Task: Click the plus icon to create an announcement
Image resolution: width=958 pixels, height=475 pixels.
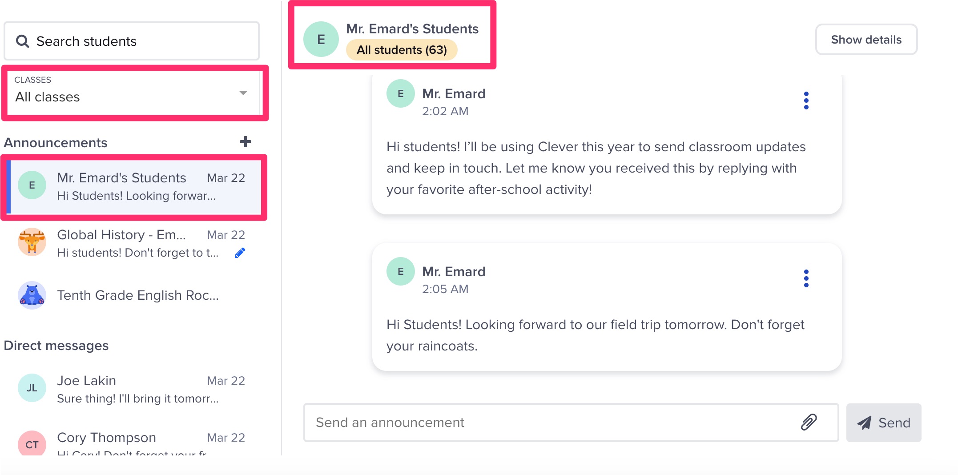Action: click(246, 141)
